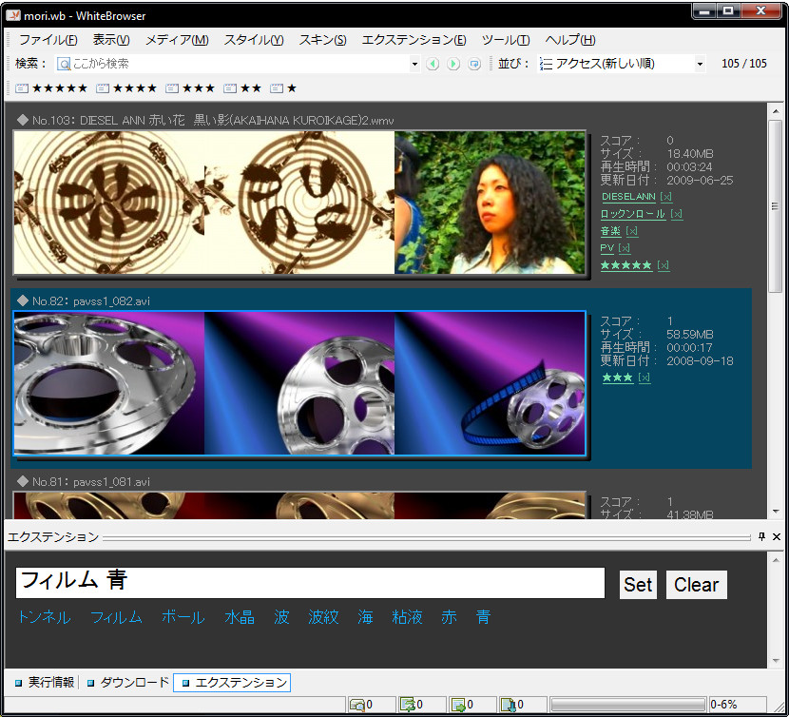Pin the エクステンション panel
The height and width of the screenshot is (717, 789).
click(x=761, y=536)
